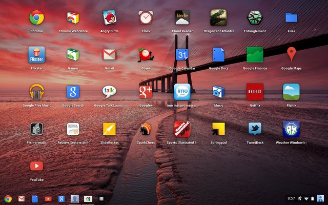This screenshot has height=205, width=328.
Task: Launch the Gojee app
Action: (x=146, y=55)
